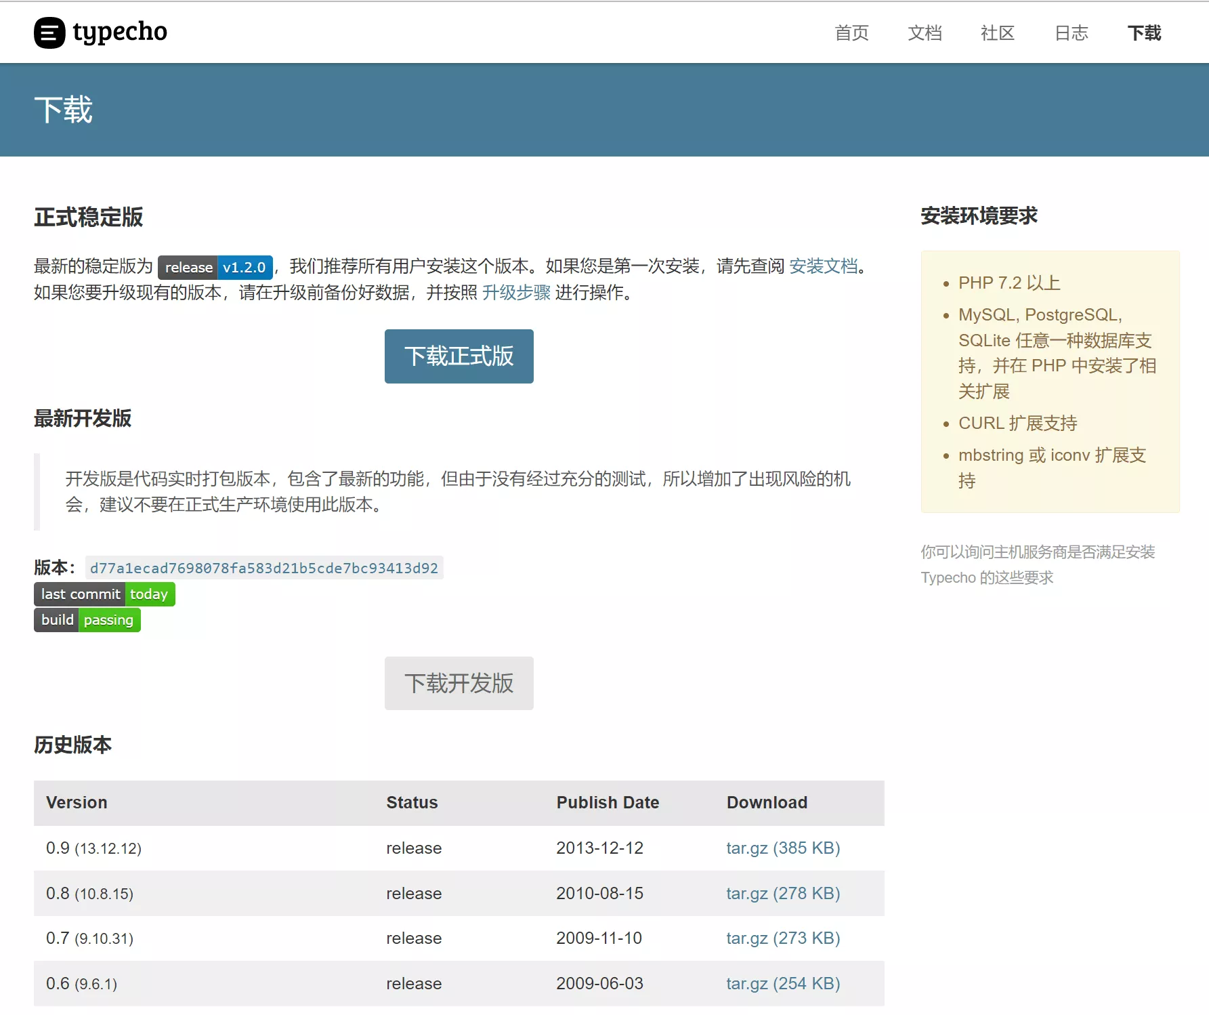Viewport: 1209px width, 1015px height.
Task: Click version cell 0.7 (9.10.31)
Action: pos(89,938)
